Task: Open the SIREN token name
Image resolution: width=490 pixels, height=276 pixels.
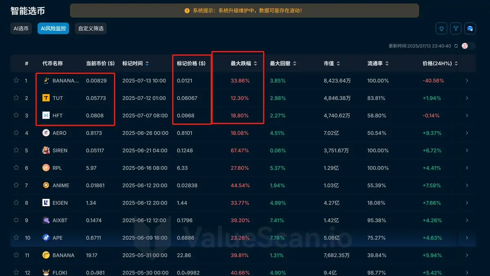Action: click(x=60, y=150)
